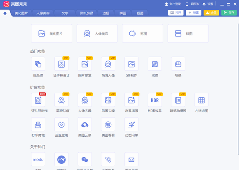Open the large 人像美容 card

pyautogui.click(x=97, y=33)
